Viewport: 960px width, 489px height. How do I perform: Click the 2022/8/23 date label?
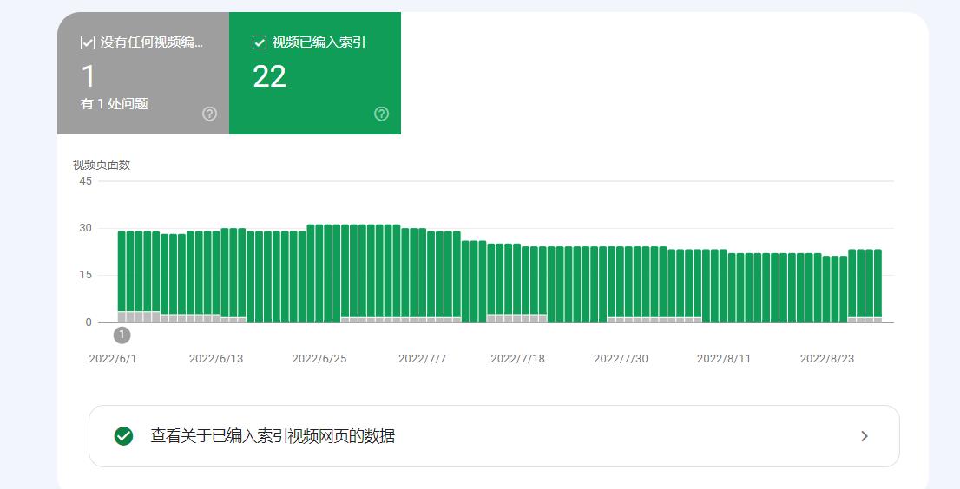tap(827, 359)
